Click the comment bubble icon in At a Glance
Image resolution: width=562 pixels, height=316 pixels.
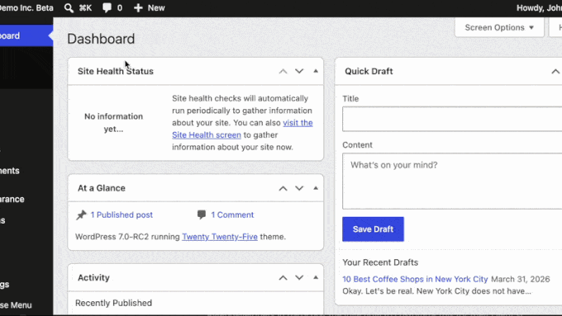202,215
